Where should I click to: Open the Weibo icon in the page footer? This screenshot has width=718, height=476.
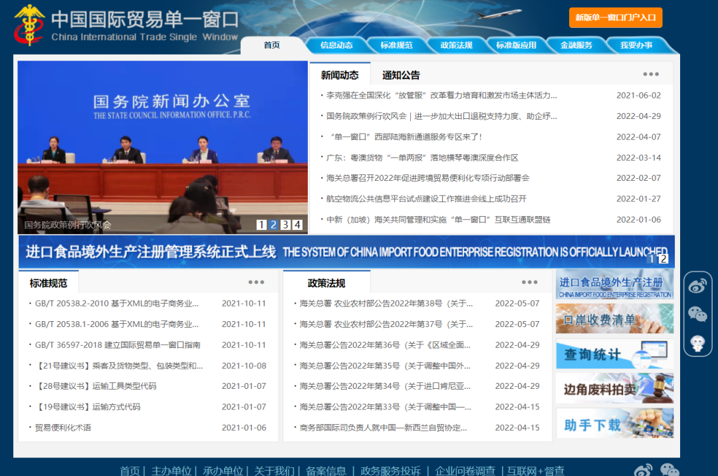(x=642, y=472)
